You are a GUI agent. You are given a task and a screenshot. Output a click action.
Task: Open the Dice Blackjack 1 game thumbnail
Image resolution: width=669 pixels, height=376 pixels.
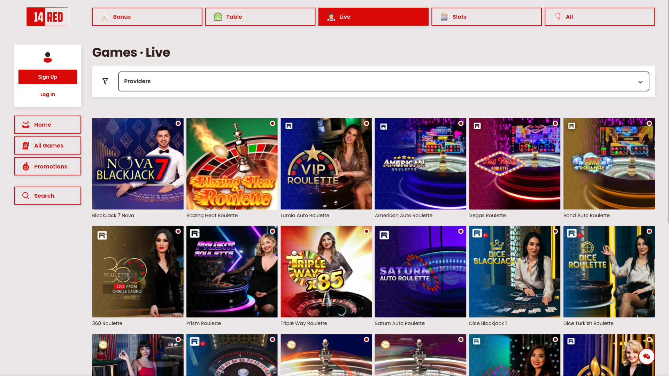click(x=515, y=272)
